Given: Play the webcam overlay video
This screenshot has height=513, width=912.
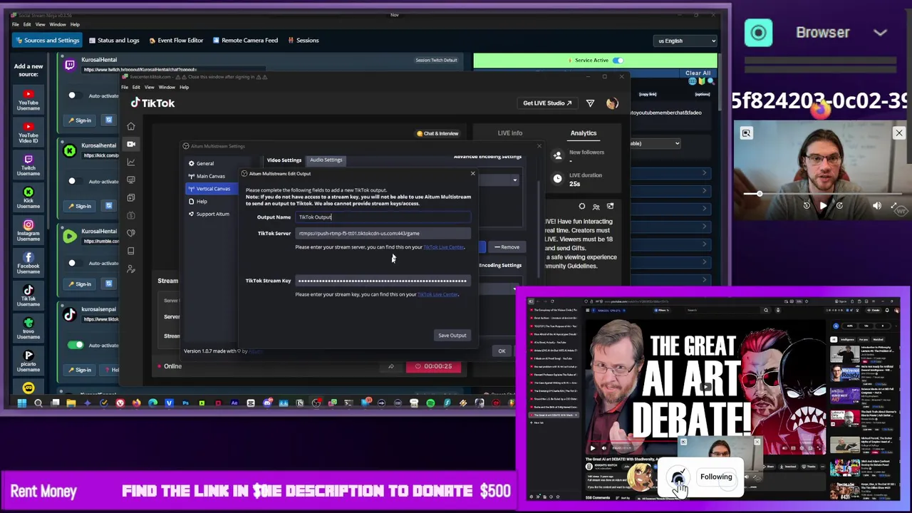Looking at the screenshot, I should [x=823, y=206].
